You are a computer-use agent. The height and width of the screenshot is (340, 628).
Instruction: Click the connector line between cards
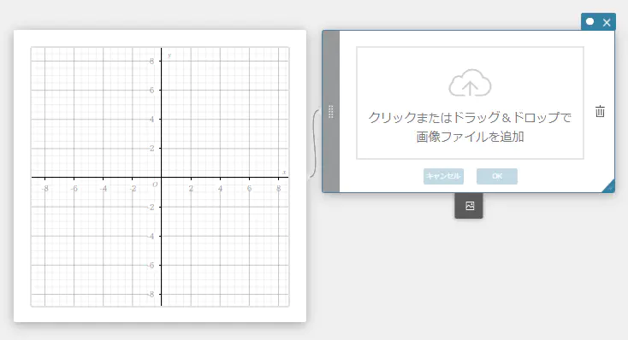(x=314, y=144)
